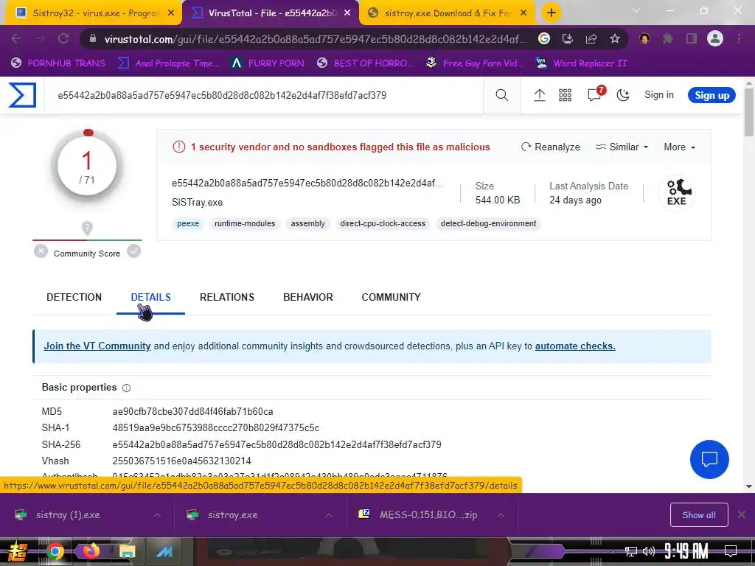Open the taskbar action center icon
The image size is (755, 566).
pos(731,551)
